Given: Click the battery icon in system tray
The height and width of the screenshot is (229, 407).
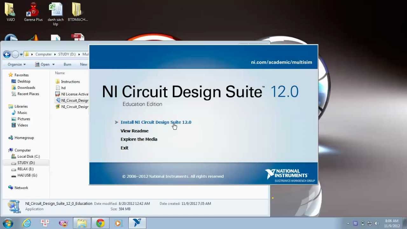Looking at the screenshot, I should point(362,223).
